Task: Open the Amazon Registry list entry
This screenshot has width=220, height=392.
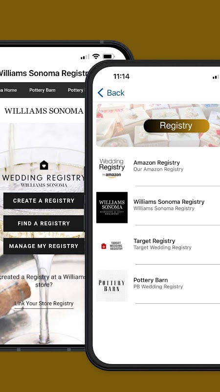Action: point(158,166)
